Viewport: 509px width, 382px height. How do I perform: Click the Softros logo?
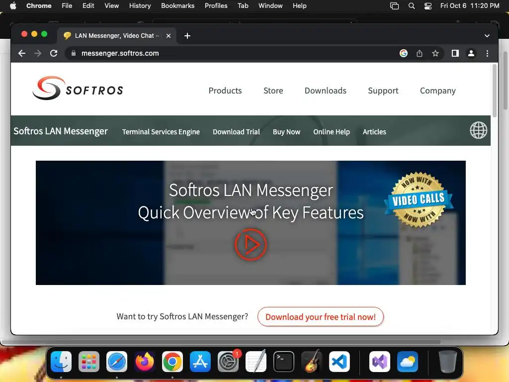(x=78, y=88)
